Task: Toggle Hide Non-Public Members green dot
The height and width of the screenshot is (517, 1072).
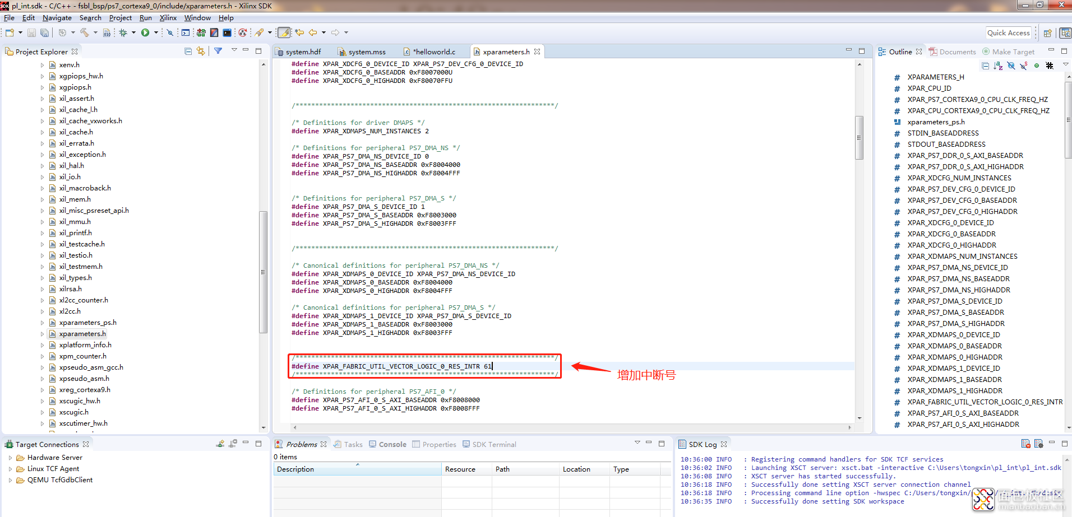Action: (1037, 66)
